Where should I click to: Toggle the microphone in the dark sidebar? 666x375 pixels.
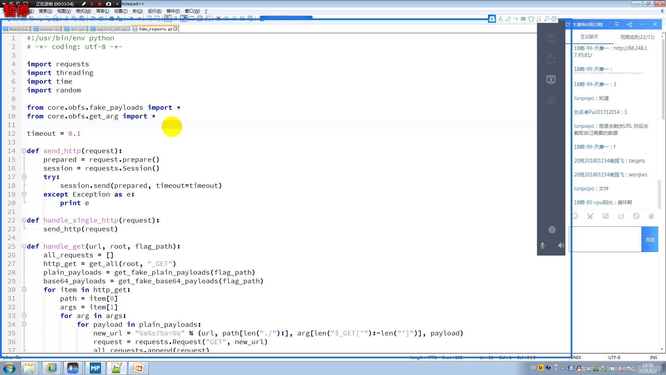tap(543, 245)
